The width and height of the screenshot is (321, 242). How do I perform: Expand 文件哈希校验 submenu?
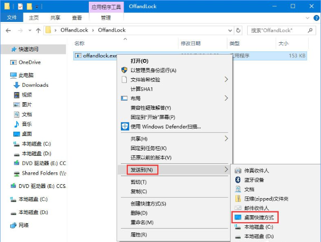[x=174, y=79]
